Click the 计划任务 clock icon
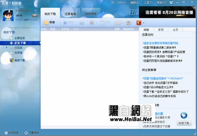The image size is (197, 136). pyautogui.click(x=6, y=133)
